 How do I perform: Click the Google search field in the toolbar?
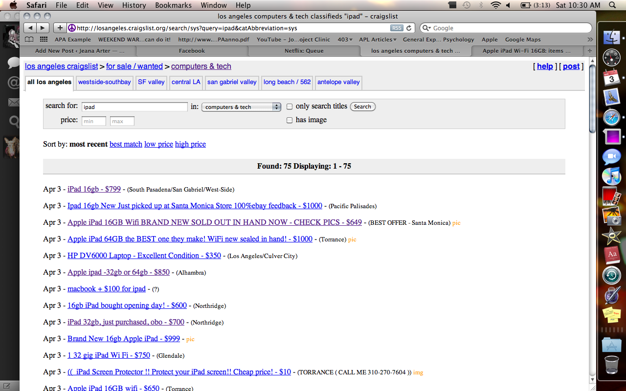(506, 28)
